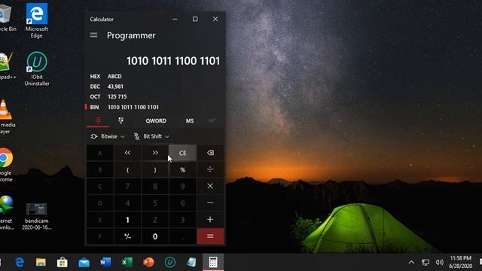This screenshot has height=271, width=482.
Task: Click the digit 1 key
Action: 127,219
